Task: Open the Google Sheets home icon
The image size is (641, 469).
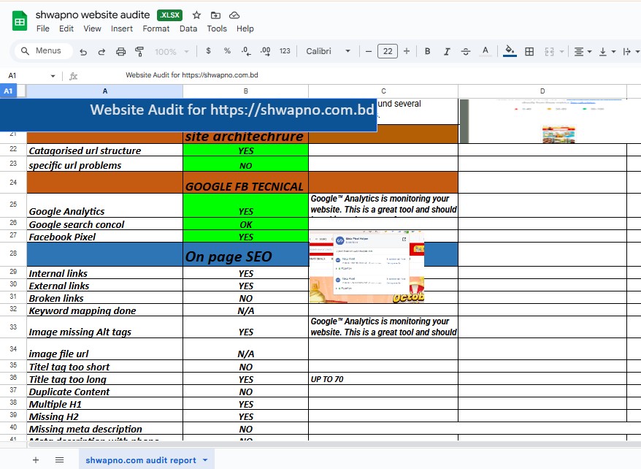Action: pyautogui.click(x=20, y=21)
